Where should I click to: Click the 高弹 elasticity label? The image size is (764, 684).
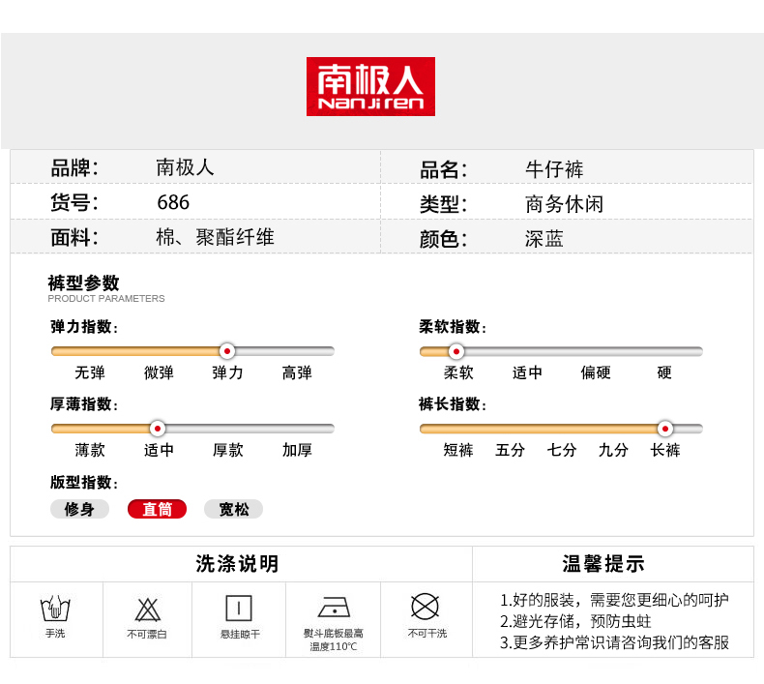pos(297,372)
